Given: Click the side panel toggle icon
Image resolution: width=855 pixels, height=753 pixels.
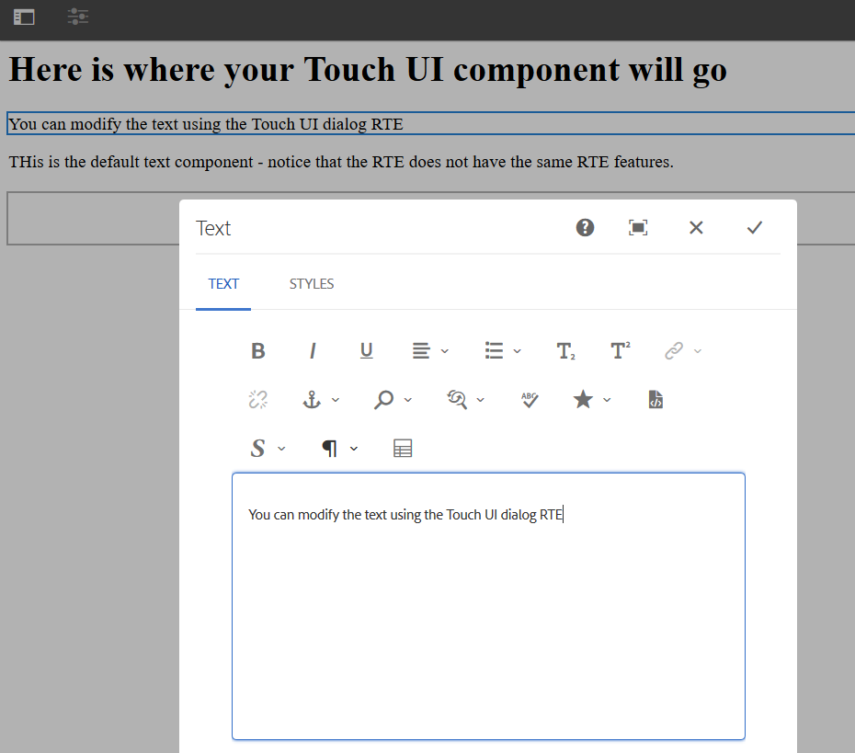Looking at the screenshot, I should pyautogui.click(x=24, y=17).
